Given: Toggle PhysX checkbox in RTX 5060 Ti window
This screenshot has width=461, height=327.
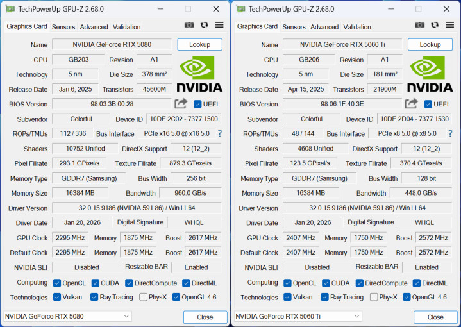Looking at the screenshot, I should pos(374,297).
